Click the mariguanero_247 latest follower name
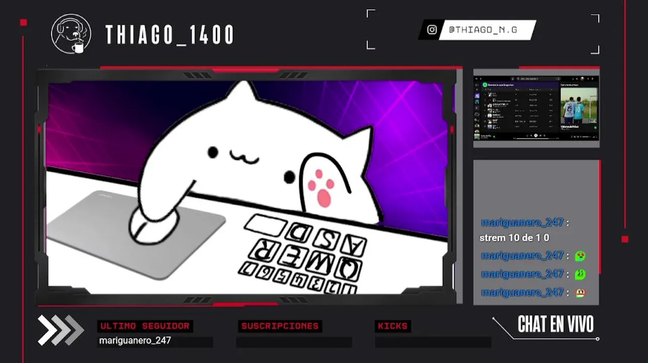The image size is (648, 363). pos(135,341)
